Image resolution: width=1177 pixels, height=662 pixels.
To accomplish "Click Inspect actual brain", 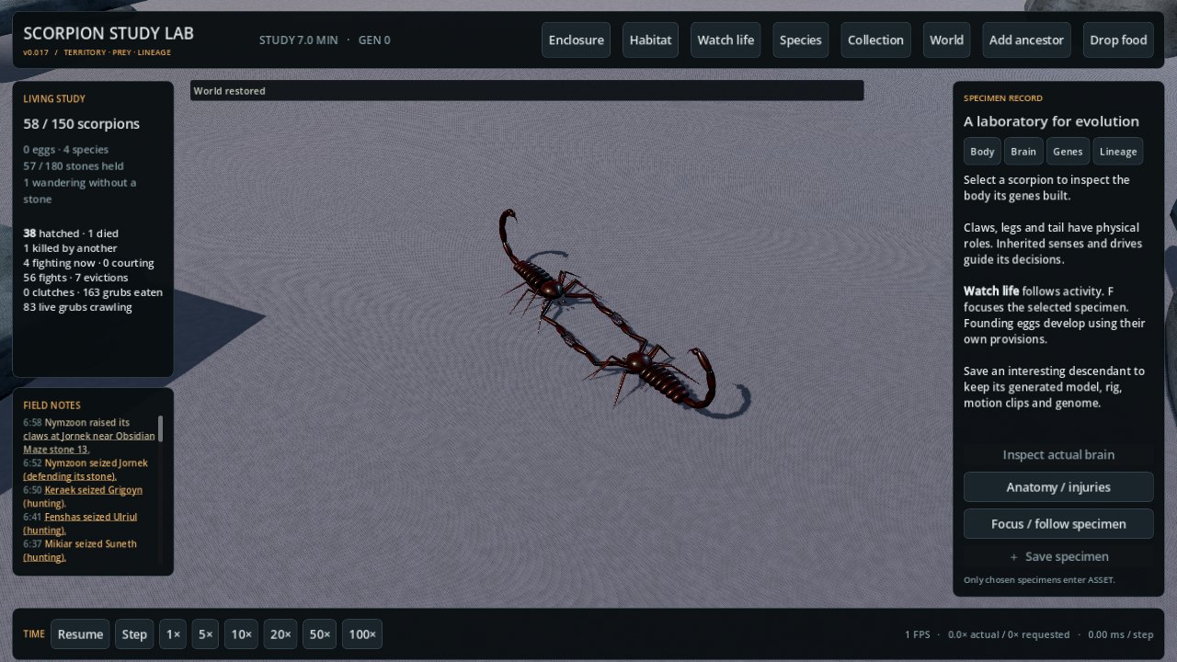I will [x=1058, y=454].
